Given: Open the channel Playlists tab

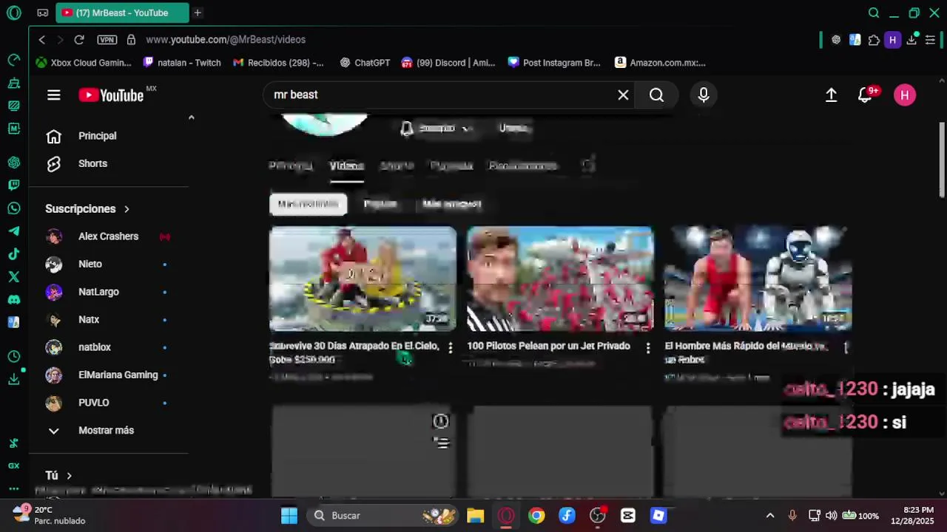Looking at the screenshot, I should (x=451, y=166).
